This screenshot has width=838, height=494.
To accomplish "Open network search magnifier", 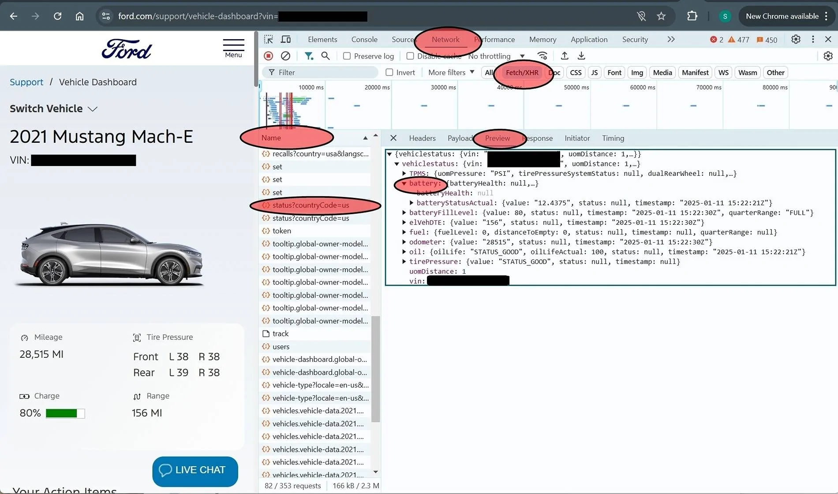I will [x=325, y=56].
